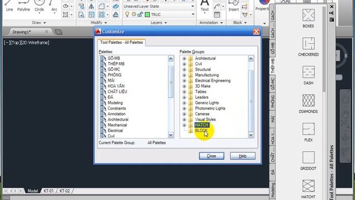Select the THÉP-MB palette in list
Image resolution: width=355 pixels, height=200 pixels.
tap(116, 64)
